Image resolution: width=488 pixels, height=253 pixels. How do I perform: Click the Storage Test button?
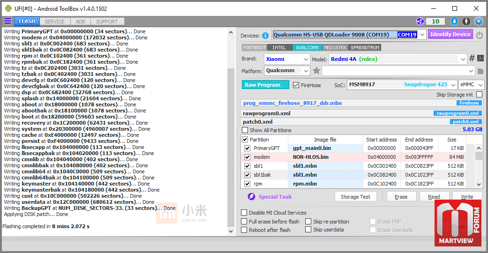pos(355,197)
